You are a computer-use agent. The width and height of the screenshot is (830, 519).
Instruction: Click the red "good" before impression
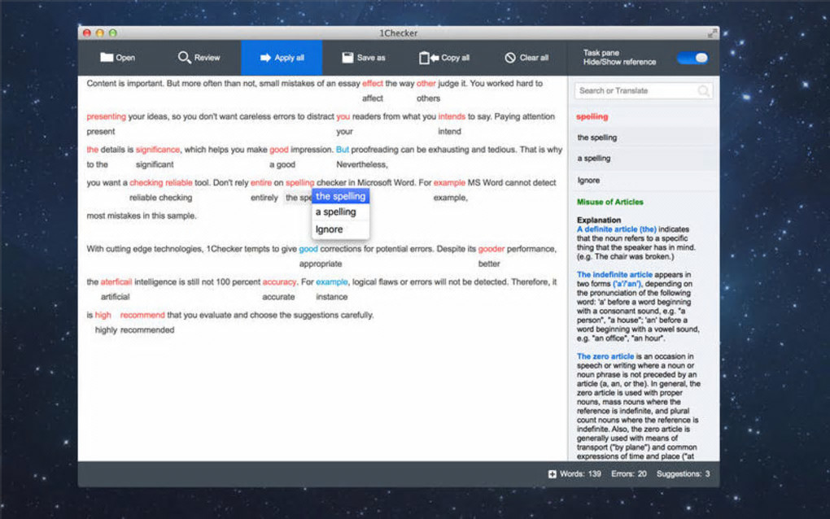point(279,150)
